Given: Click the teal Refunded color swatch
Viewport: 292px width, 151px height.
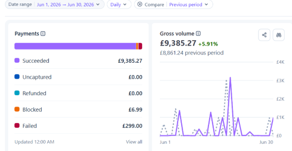Looking at the screenshot, I should tap(17, 93).
